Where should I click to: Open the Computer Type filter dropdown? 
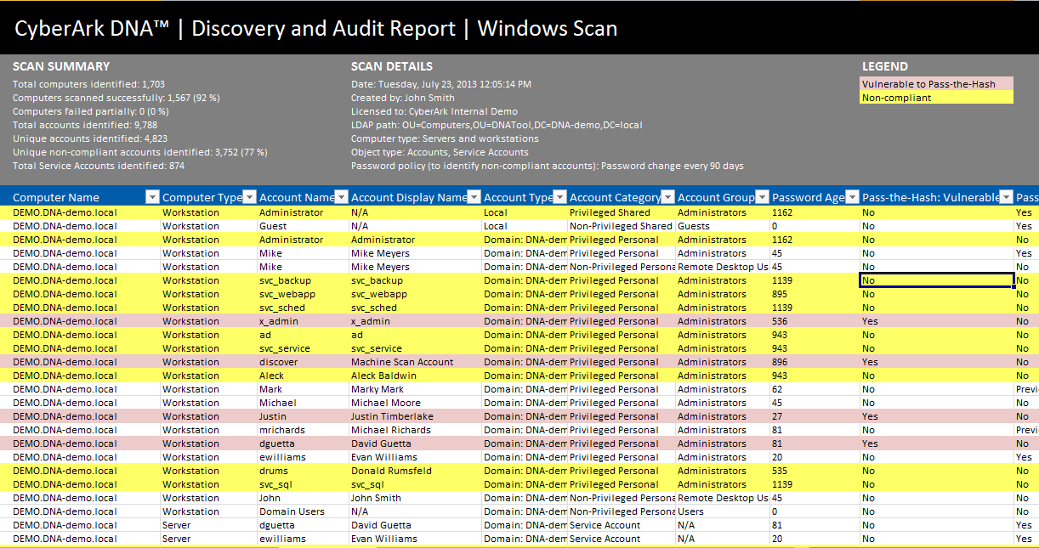(249, 197)
